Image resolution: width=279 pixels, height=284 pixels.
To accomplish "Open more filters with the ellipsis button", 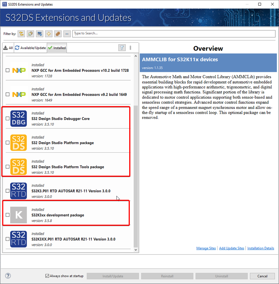I will 67,34.
